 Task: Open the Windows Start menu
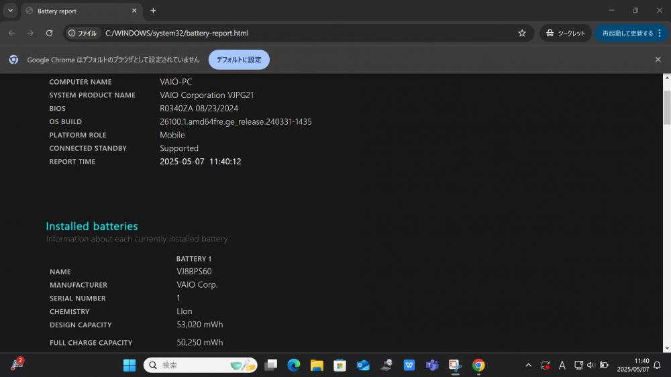pyautogui.click(x=130, y=365)
